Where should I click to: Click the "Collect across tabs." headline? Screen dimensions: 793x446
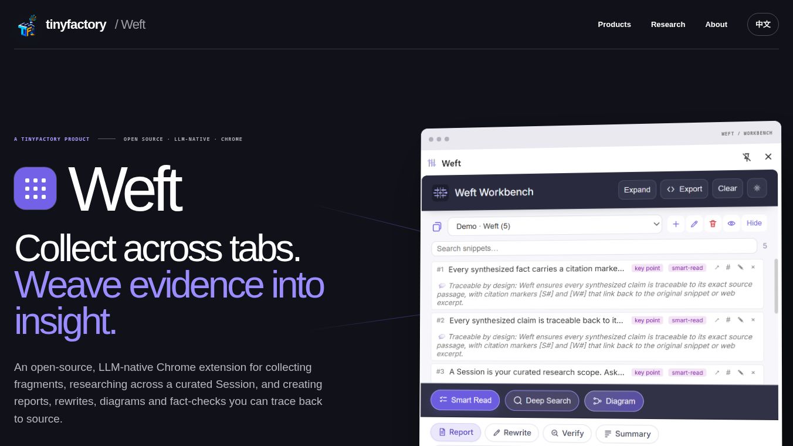[157, 248]
